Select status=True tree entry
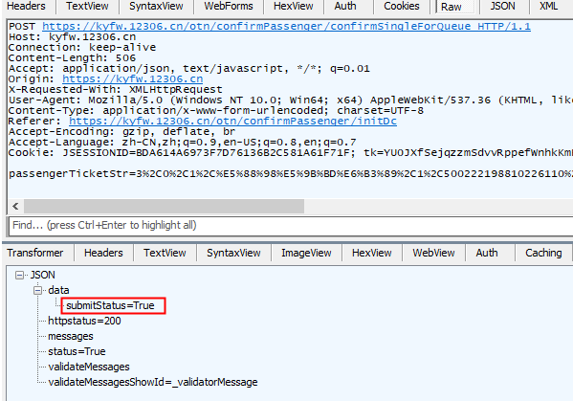The image size is (573, 401). tap(77, 351)
